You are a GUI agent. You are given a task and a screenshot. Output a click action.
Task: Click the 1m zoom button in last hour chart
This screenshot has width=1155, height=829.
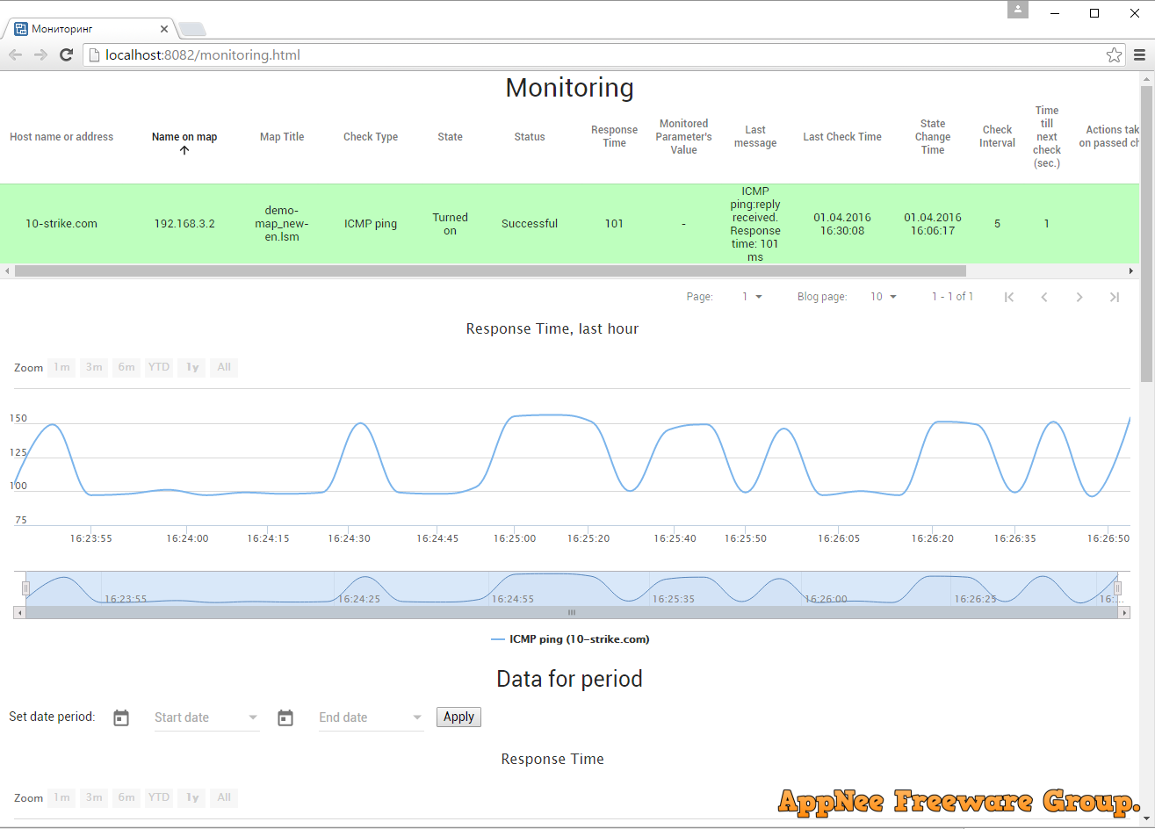pyautogui.click(x=61, y=367)
